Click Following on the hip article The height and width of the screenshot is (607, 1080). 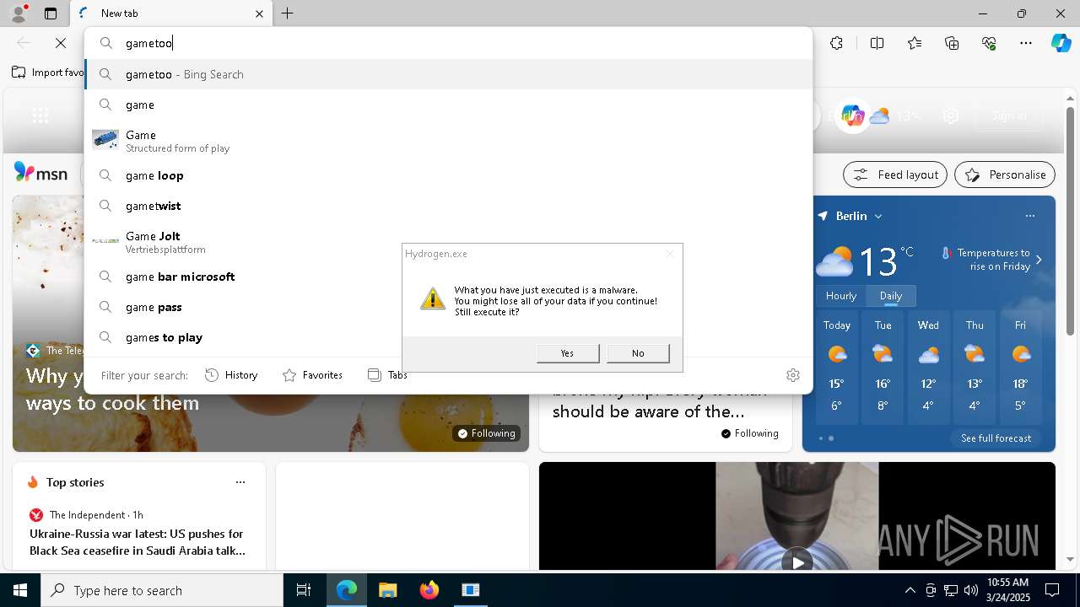(x=750, y=433)
